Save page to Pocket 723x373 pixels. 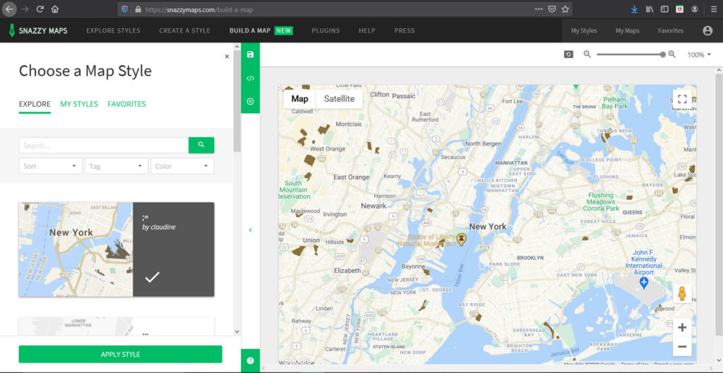[x=552, y=8]
